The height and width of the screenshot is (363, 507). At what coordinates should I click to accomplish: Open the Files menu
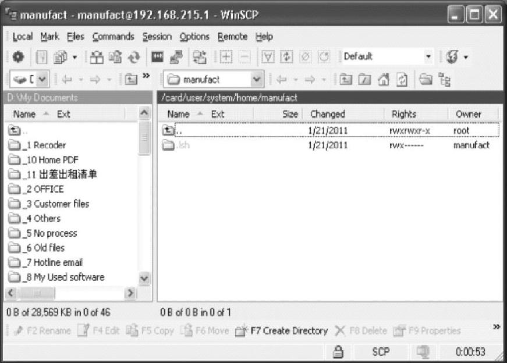pos(75,37)
